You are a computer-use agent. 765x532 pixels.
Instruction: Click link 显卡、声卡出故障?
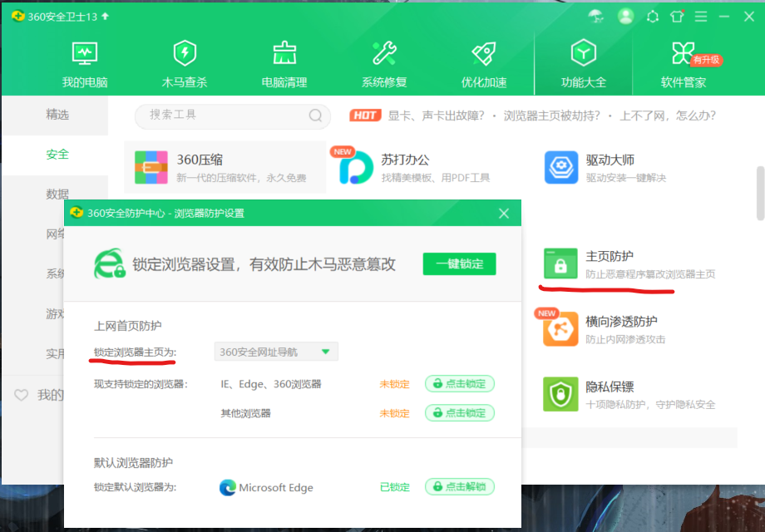point(437,116)
